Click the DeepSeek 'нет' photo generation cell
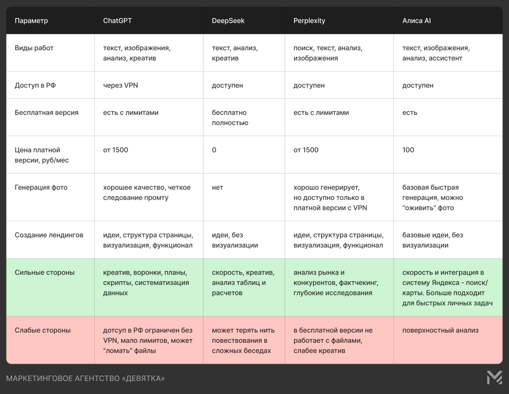 pos(217,187)
